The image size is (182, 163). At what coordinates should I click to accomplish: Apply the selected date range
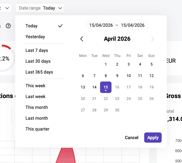pyautogui.click(x=153, y=138)
